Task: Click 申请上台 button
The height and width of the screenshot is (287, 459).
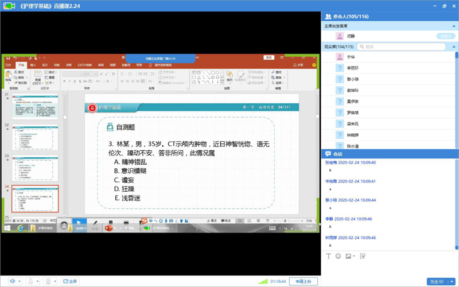Action: [x=303, y=281]
